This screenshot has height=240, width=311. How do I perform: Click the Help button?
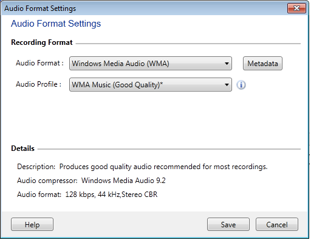tap(32, 224)
